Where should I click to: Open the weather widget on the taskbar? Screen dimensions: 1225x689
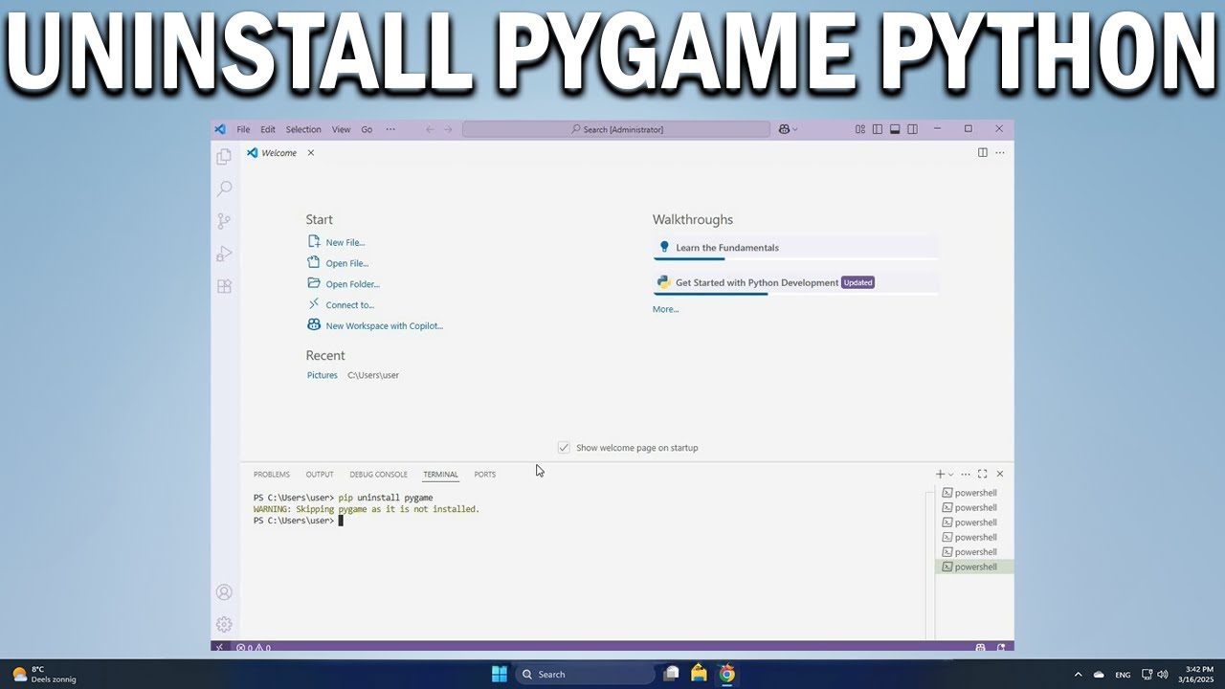coord(43,674)
